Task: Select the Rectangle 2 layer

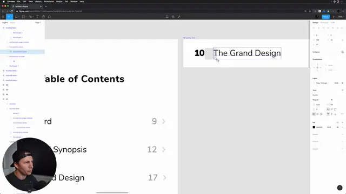Action: (18, 33)
